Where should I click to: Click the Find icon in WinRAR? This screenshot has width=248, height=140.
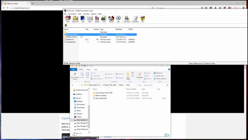[104, 19]
